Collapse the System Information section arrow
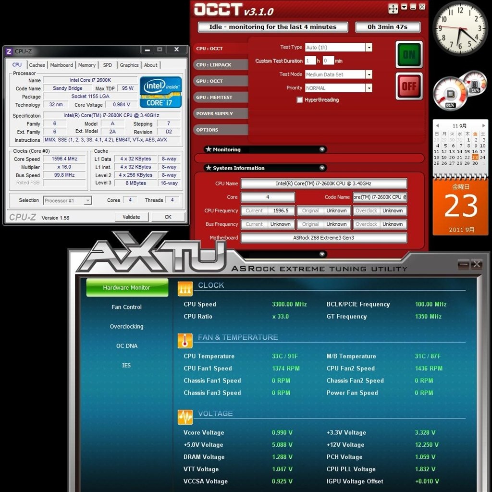The height and width of the screenshot is (492, 492). (x=322, y=168)
